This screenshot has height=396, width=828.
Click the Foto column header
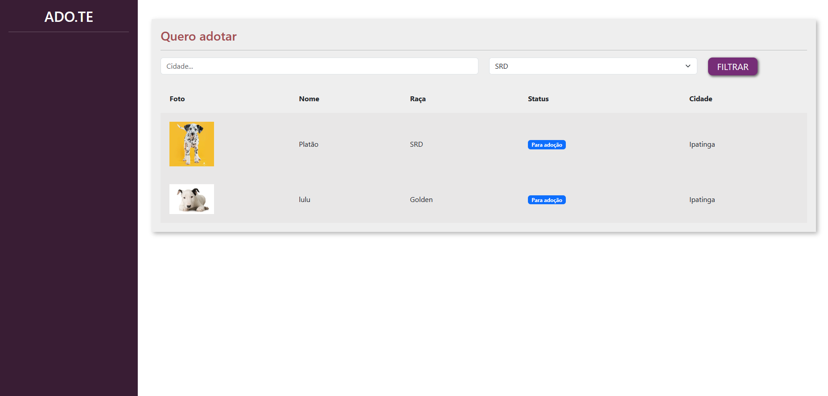[177, 99]
